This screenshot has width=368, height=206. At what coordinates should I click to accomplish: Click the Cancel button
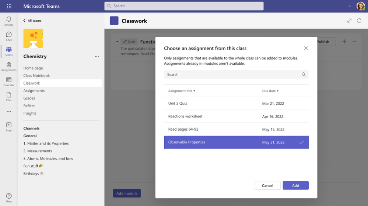click(267, 185)
